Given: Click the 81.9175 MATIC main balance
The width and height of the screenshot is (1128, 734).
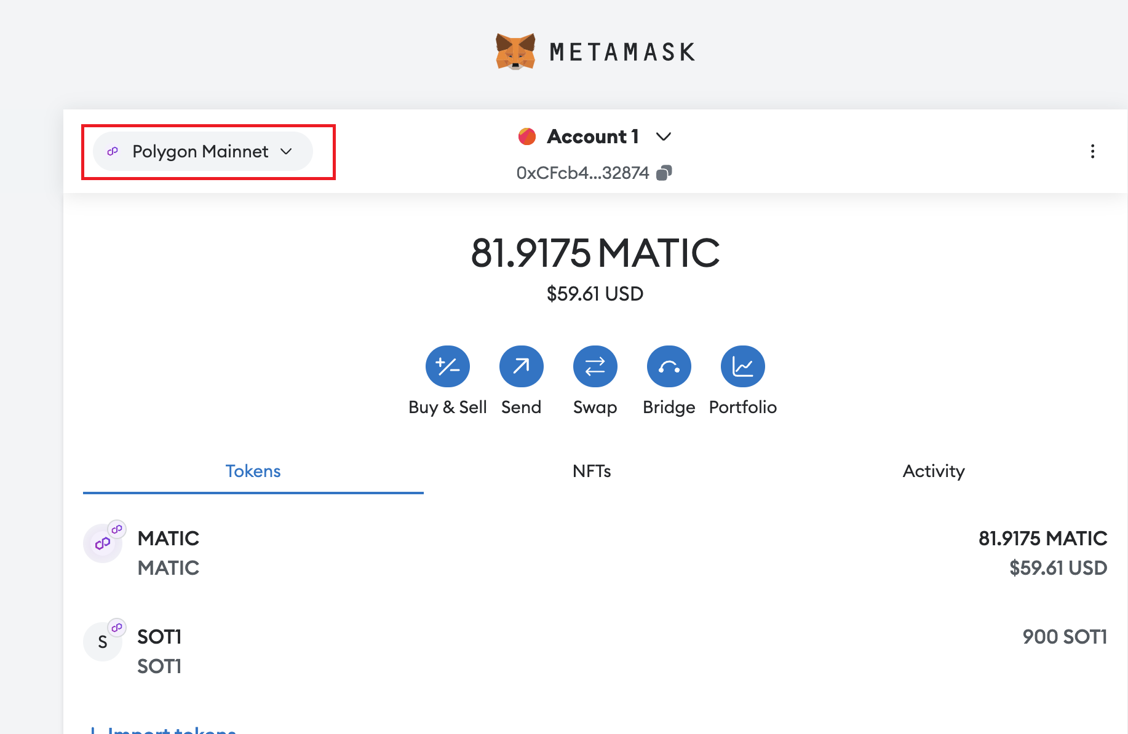Looking at the screenshot, I should (x=595, y=253).
